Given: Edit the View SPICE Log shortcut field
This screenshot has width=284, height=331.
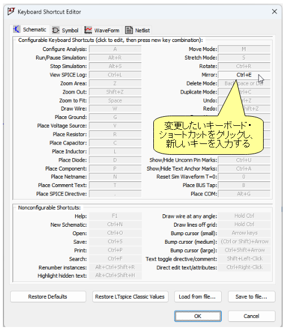Looking at the screenshot, I should (x=115, y=75).
